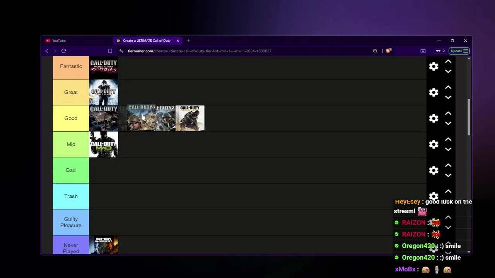
Task: Move Trash tier row up
Action: click(x=448, y=191)
